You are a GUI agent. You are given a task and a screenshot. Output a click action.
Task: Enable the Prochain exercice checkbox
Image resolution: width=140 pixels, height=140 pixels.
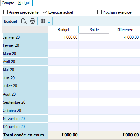coord(99,12)
